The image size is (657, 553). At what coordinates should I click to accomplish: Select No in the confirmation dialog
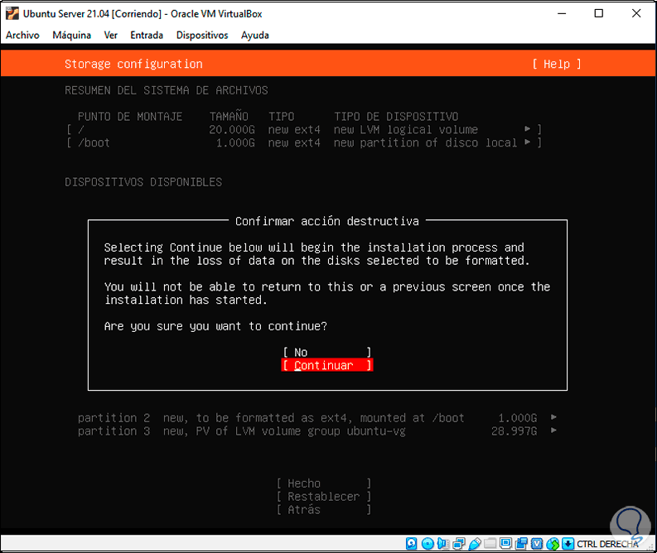coord(326,352)
